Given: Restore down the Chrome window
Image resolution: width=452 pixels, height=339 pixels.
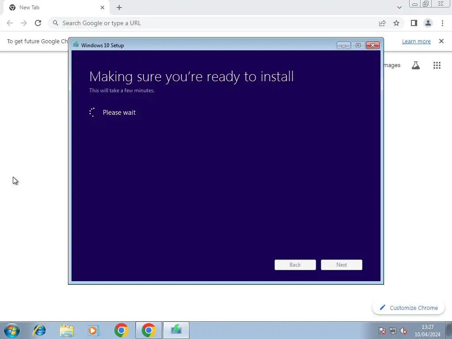Looking at the screenshot, I should [x=426, y=4].
